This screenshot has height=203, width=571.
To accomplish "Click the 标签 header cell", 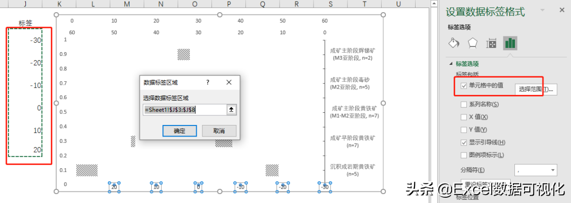I will pyautogui.click(x=25, y=24).
